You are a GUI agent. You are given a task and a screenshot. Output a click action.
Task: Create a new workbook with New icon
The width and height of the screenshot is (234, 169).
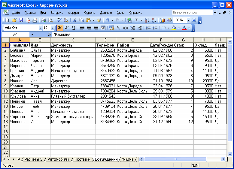coord(7,20)
